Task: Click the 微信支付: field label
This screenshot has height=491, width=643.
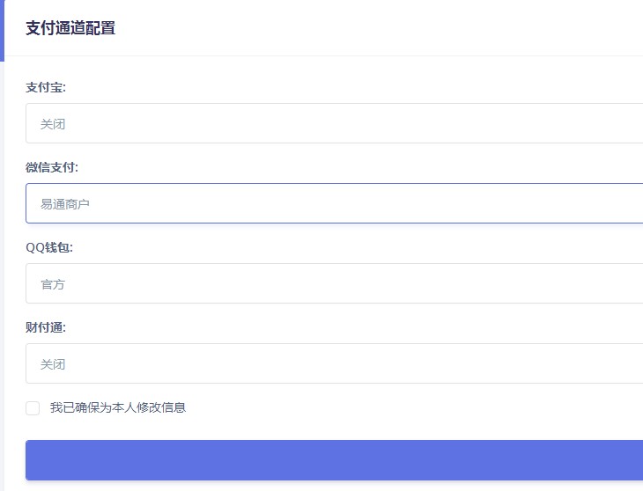Action: pos(52,167)
